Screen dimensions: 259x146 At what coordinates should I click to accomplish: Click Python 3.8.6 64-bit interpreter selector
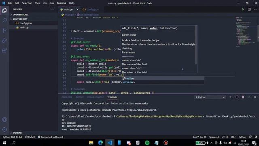pos(12,137)
